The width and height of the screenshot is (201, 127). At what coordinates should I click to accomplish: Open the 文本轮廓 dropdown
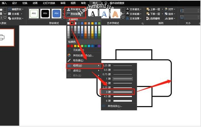[x=134, y=14]
